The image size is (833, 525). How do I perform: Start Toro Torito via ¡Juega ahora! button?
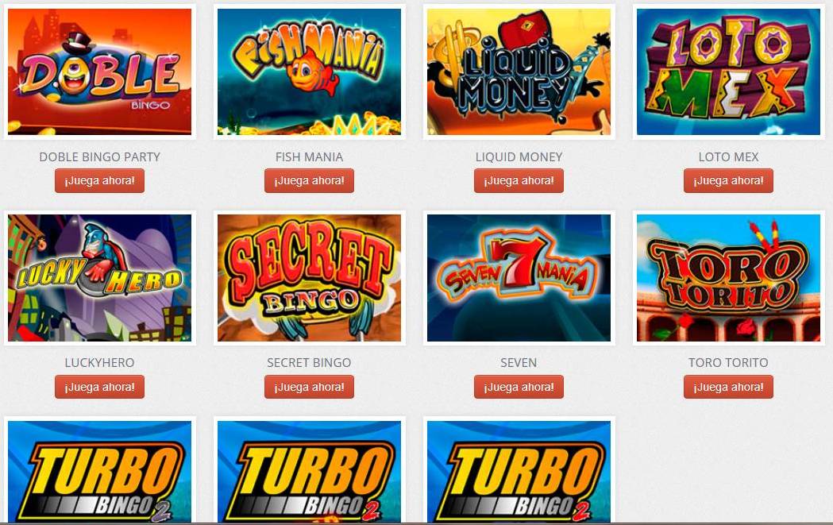click(728, 387)
